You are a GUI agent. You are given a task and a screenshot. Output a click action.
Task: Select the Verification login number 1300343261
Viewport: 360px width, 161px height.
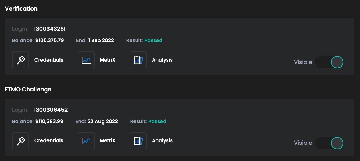point(50,29)
